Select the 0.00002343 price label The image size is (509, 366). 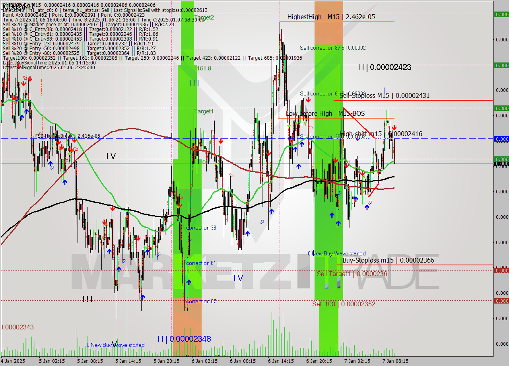point(17,327)
